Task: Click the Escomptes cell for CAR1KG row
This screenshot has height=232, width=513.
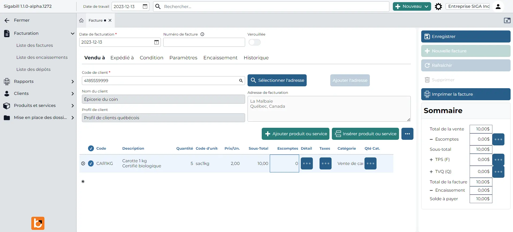Action: coord(284,163)
